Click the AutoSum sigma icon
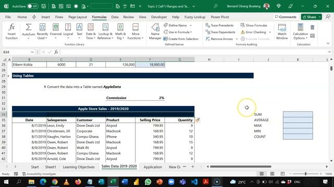Viewport: 334px width, 187px height. click(x=28, y=27)
